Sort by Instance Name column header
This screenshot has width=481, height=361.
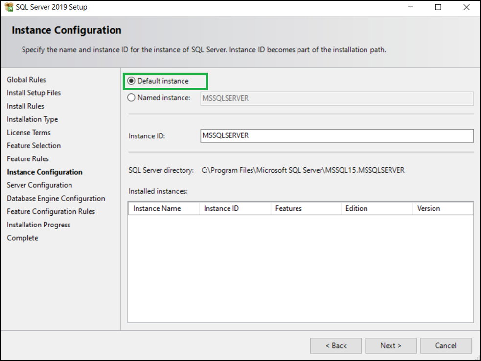[164, 208]
